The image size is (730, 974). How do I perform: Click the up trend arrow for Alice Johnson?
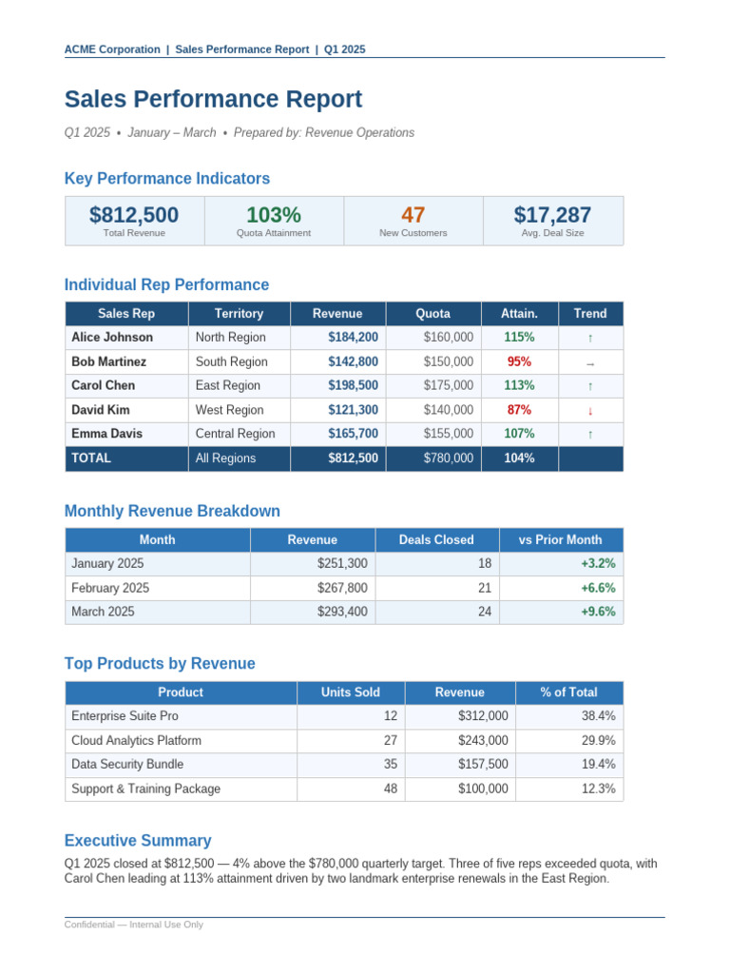(x=590, y=339)
